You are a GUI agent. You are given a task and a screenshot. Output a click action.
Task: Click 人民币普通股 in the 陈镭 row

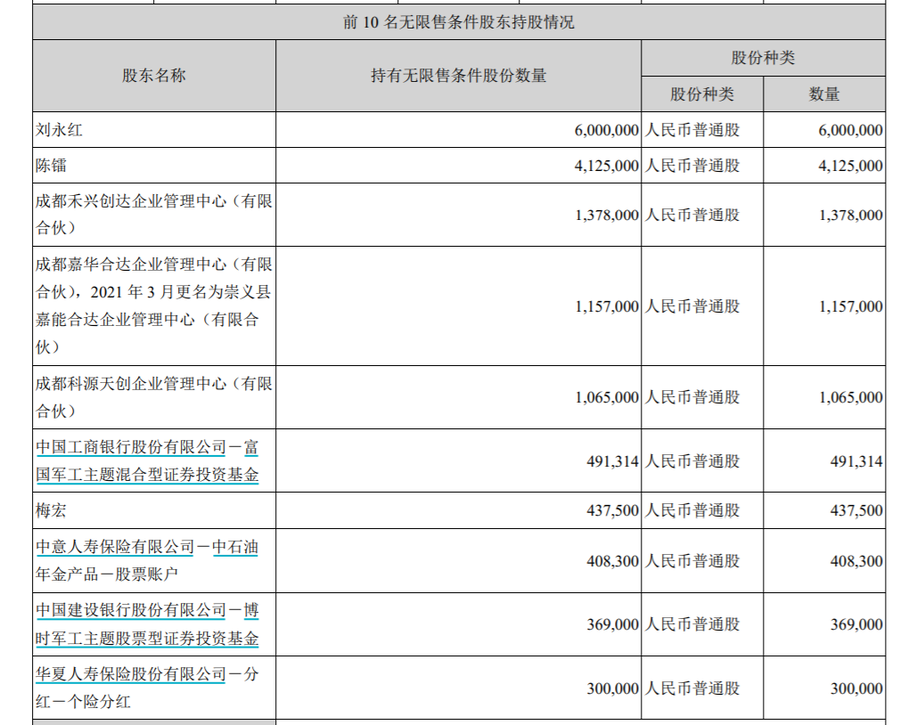pos(692,166)
